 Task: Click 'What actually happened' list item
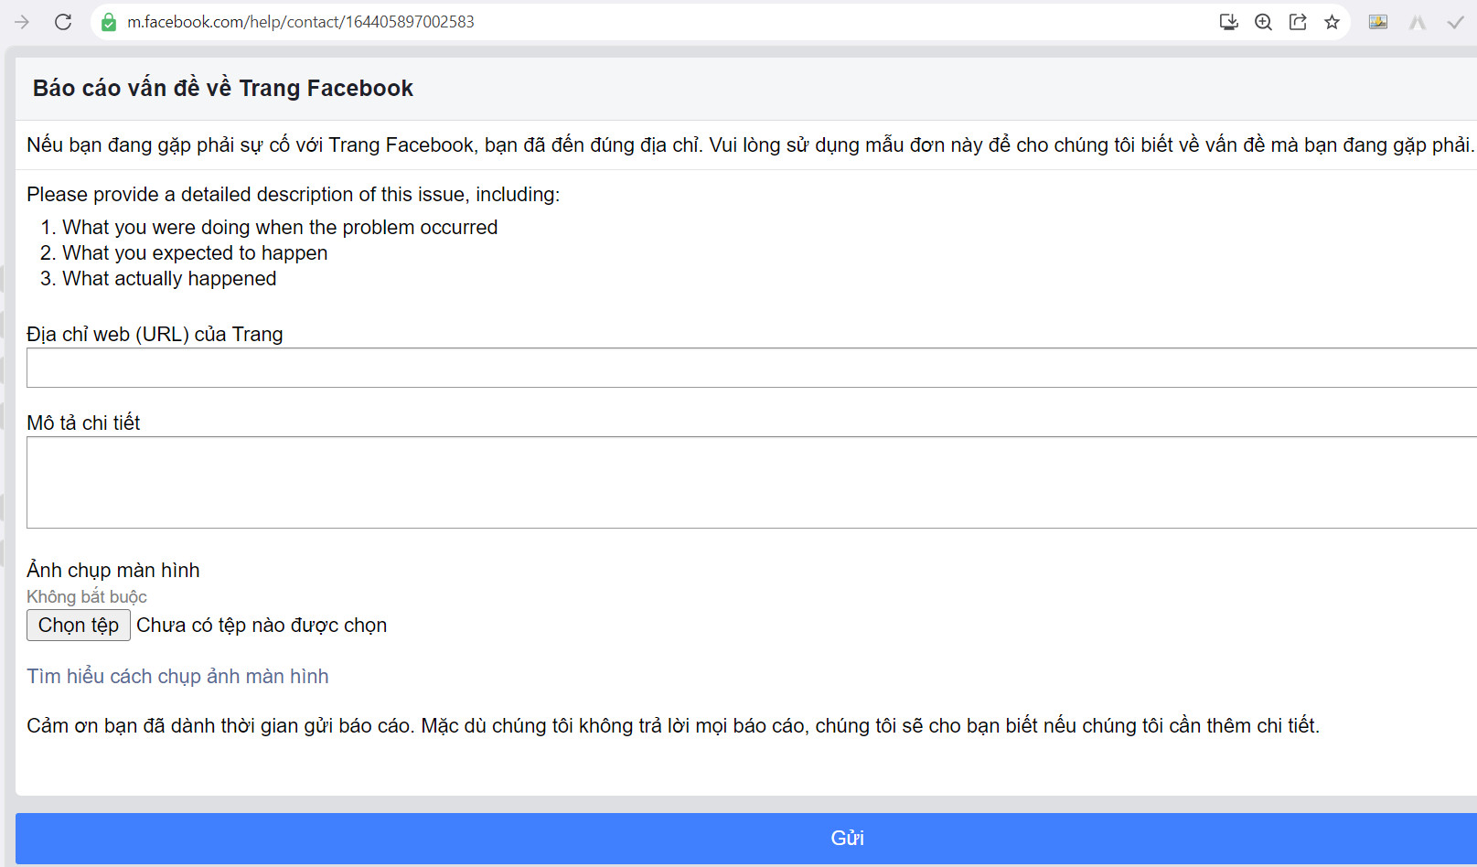click(x=169, y=278)
